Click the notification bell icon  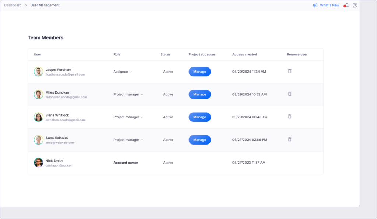pyautogui.click(x=346, y=5)
